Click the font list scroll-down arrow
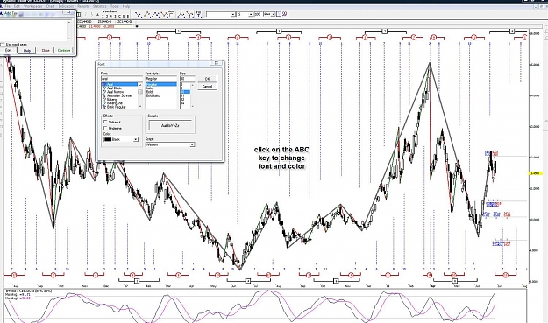Viewport: 548px width, 323px height. point(140,107)
